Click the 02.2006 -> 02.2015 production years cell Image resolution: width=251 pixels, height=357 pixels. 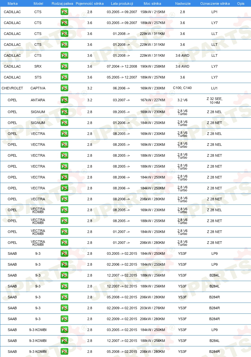pos(122,264)
